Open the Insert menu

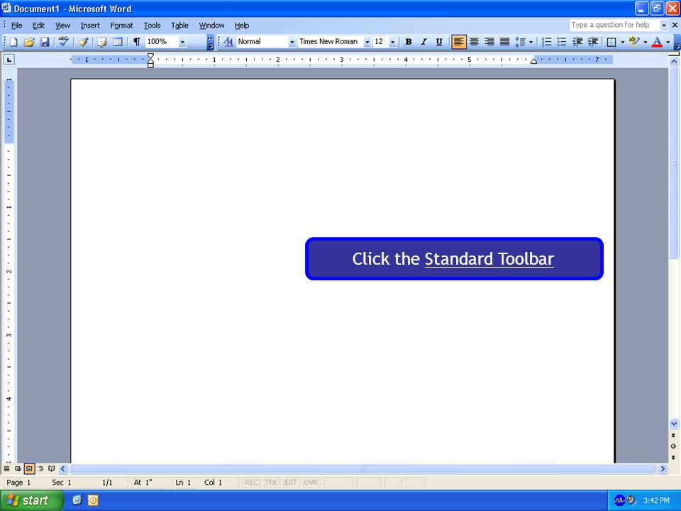point(90,26)
